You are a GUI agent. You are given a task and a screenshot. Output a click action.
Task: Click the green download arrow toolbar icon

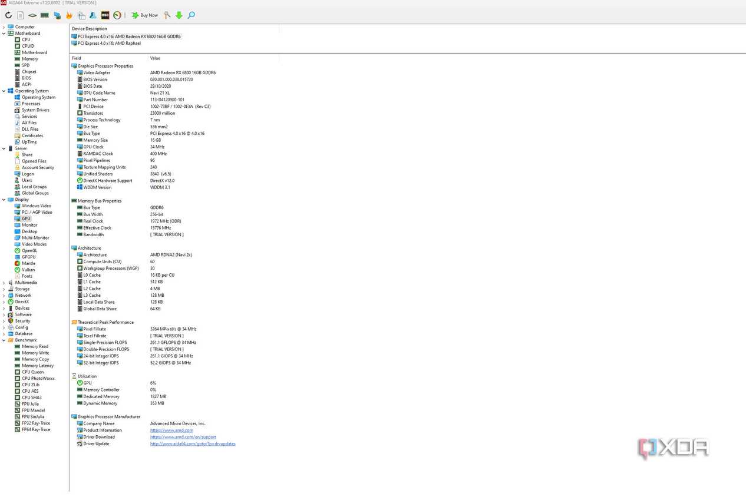coord(179,15)
